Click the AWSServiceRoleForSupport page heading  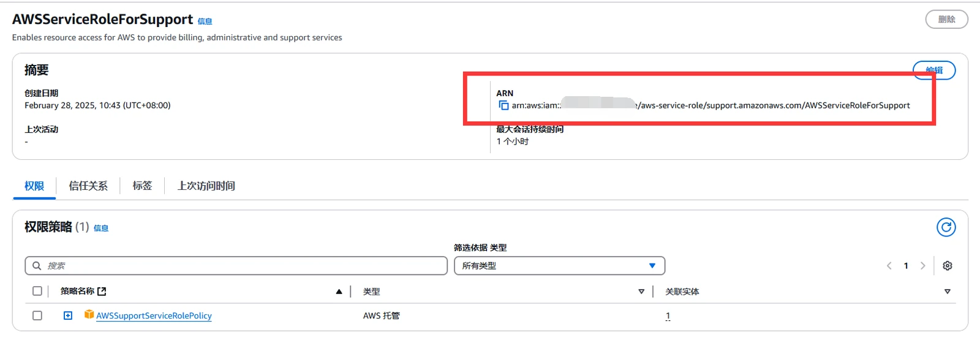(x=102, y=20)
